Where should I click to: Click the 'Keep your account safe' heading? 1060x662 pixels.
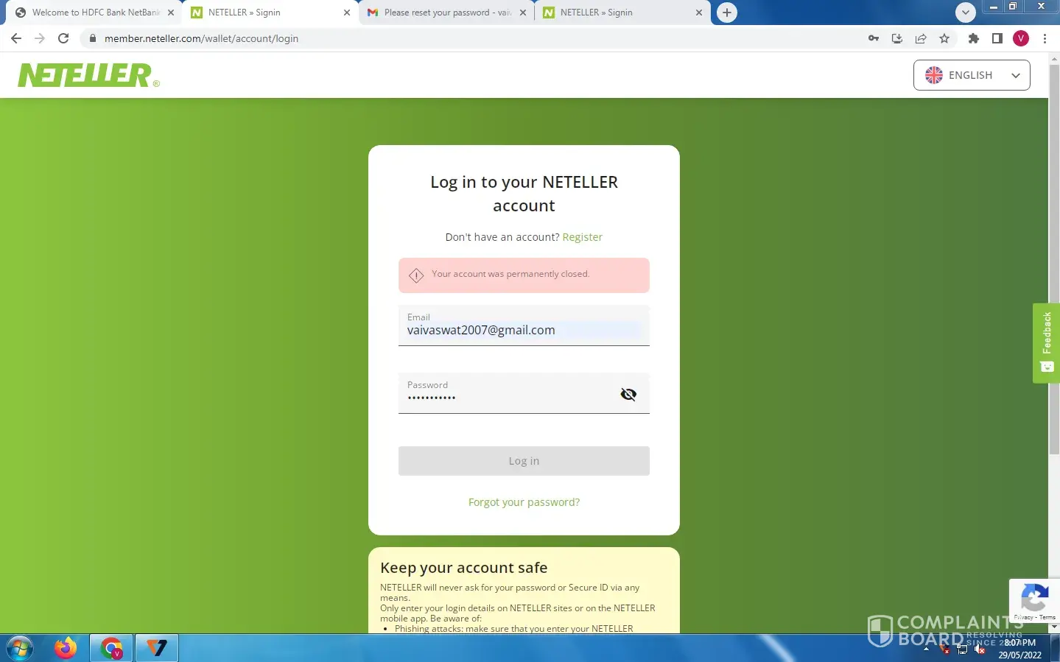click(x=464, y=568)
